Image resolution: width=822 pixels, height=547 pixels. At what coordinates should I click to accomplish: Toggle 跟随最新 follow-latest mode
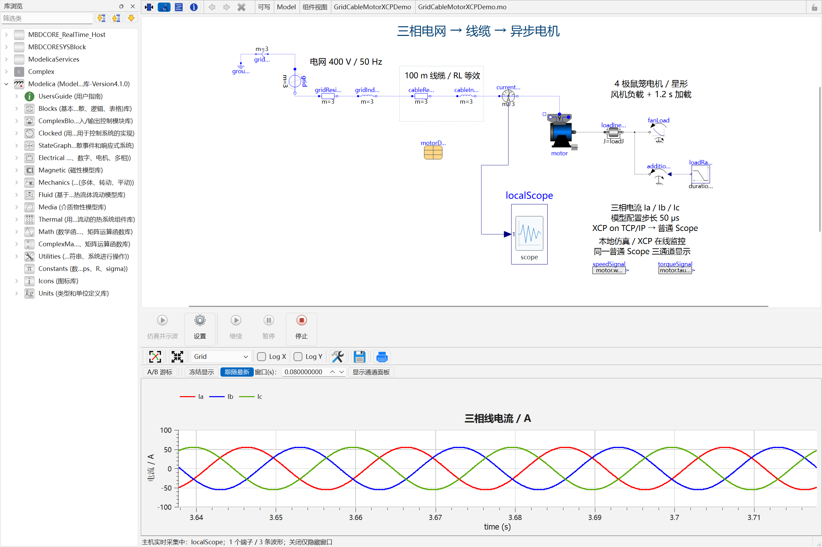237,372
